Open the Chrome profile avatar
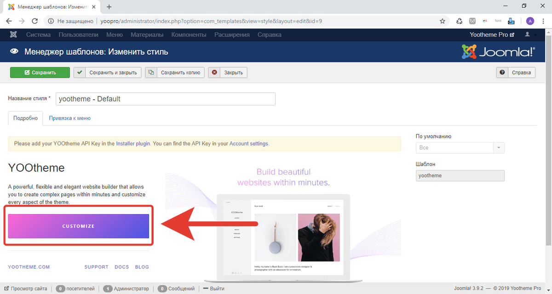This screenshot has width=552, height=294. coord(530,21)
